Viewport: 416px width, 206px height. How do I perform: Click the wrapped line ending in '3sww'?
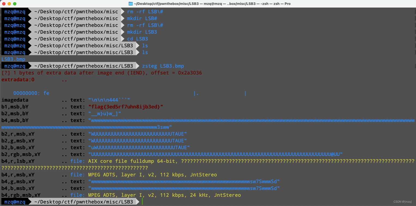click(87, 127)
